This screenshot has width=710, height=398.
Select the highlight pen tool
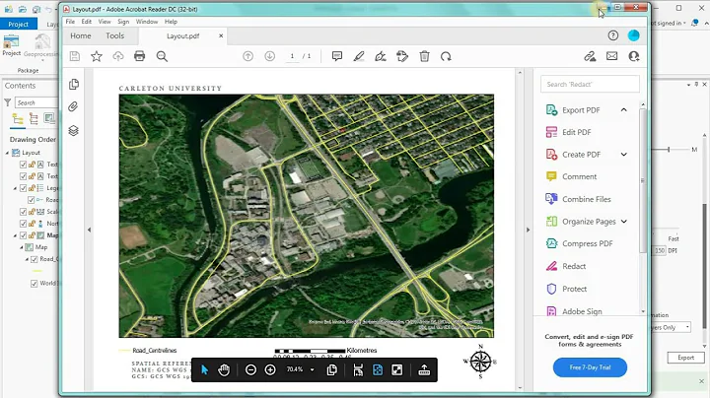359,56
